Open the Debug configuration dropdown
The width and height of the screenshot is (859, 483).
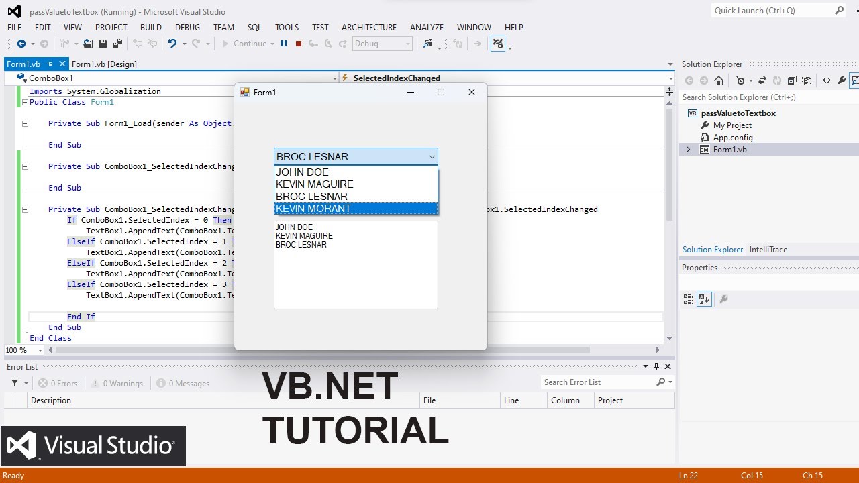[407, 44]
